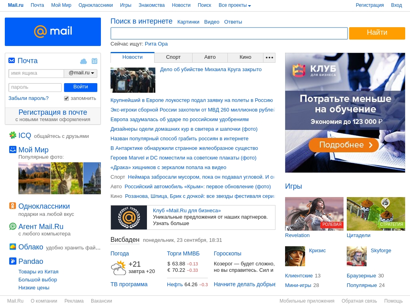410x307 pixels.
Task: Open Ответы search category
Action: point(233,22)
